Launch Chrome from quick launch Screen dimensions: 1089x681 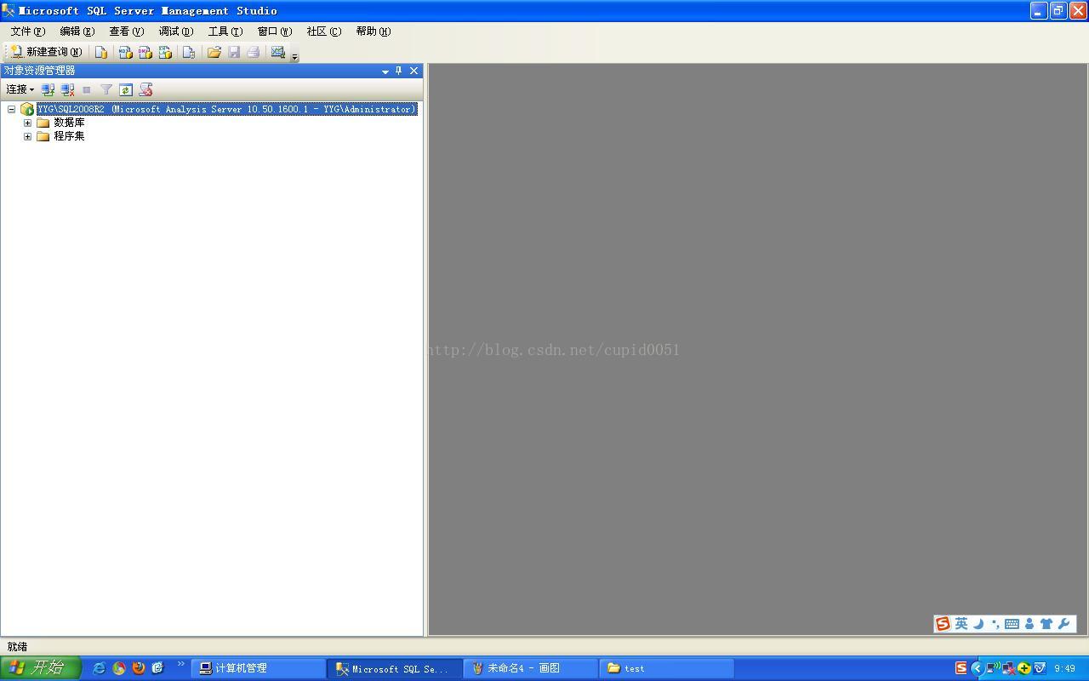click(118, 668)
